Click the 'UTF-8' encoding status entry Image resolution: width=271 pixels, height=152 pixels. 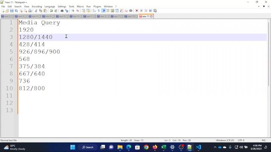241,141
